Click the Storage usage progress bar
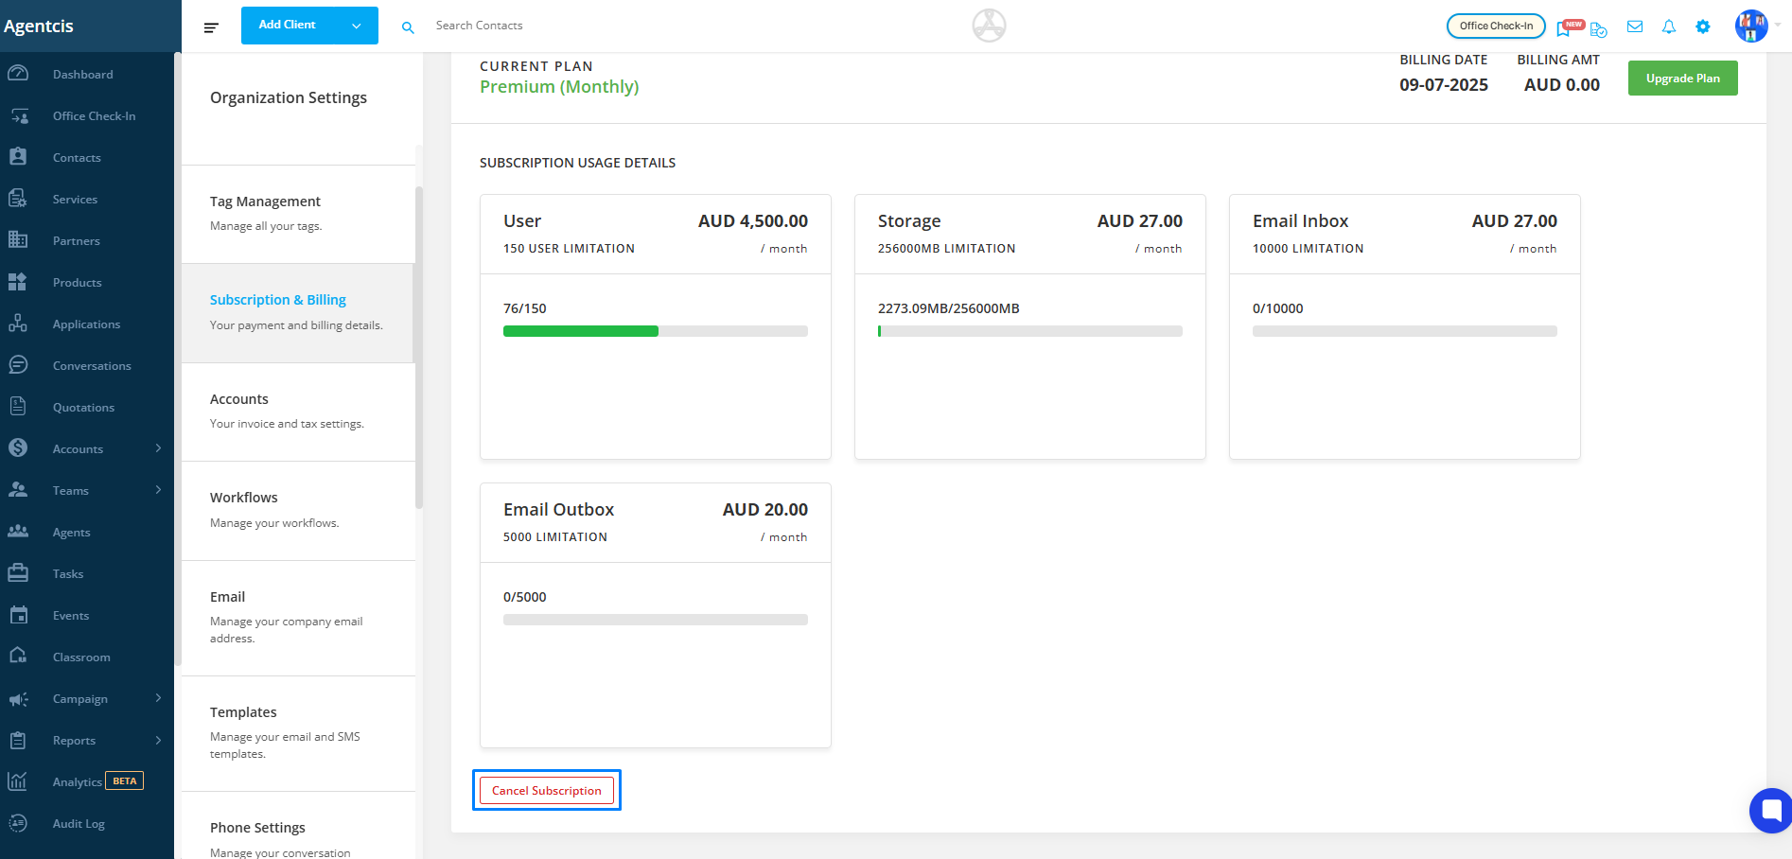 click(x=1030, y=331)
